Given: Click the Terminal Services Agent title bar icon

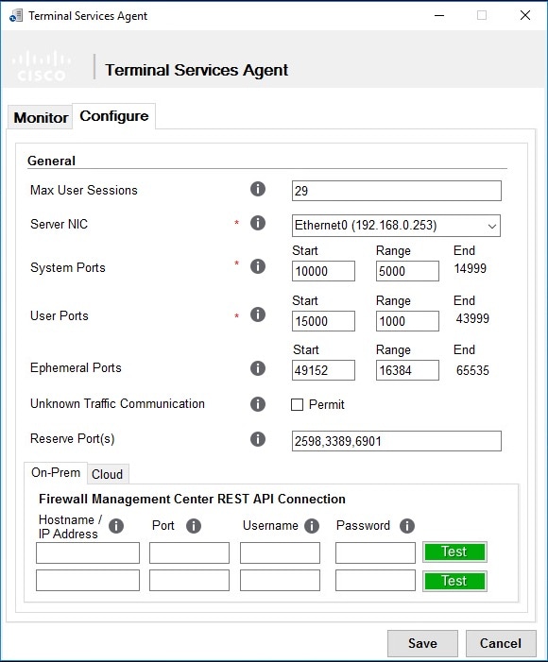Looking at the screenshot, I should pyautogui.click(x=16, y=16).
